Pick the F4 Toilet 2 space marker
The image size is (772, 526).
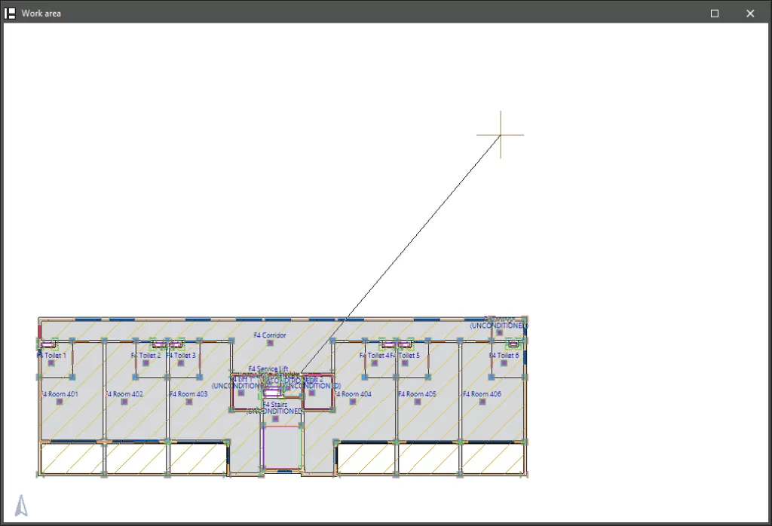click(146, 363)
